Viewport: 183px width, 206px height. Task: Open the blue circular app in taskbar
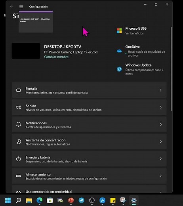coord(102,200)
